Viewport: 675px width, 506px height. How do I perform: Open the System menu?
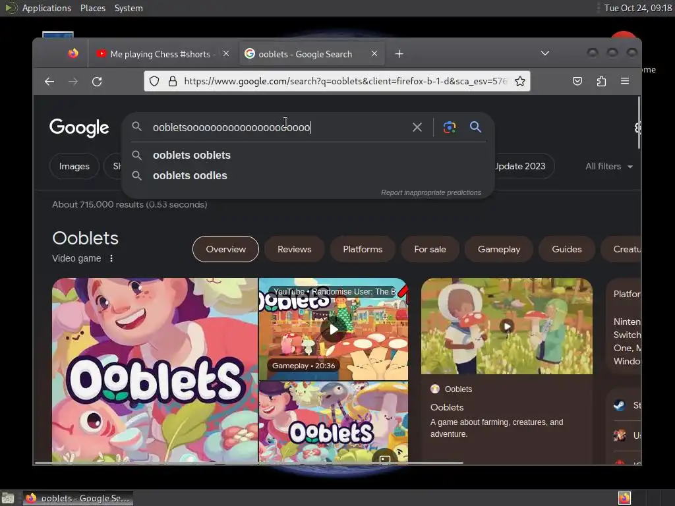coord(129,8)
